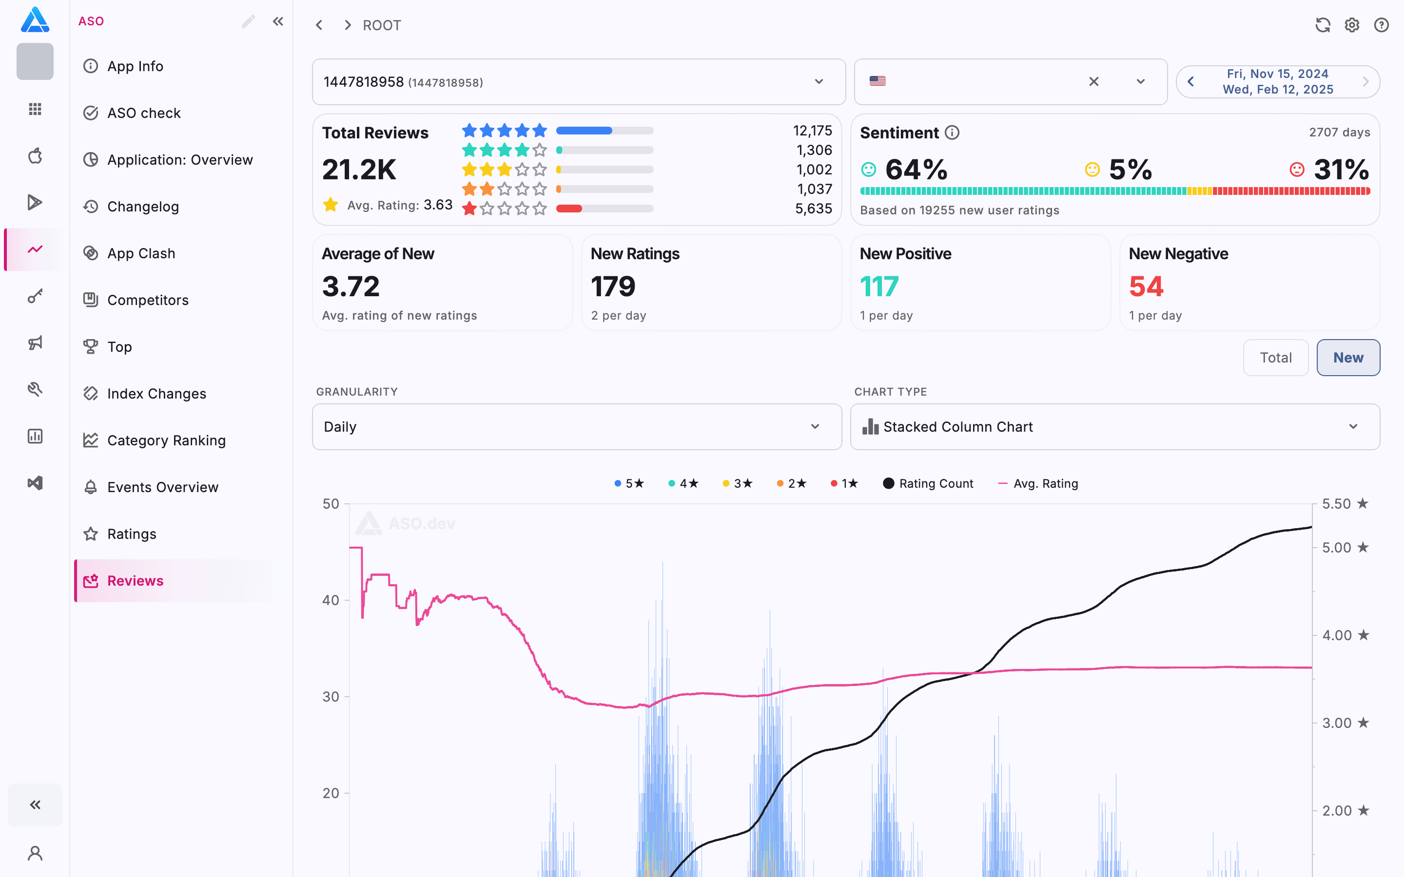Open App Info menu item
Image resolution: width=1404 pixels, height=877 pixels.
[x=180, y=66]
